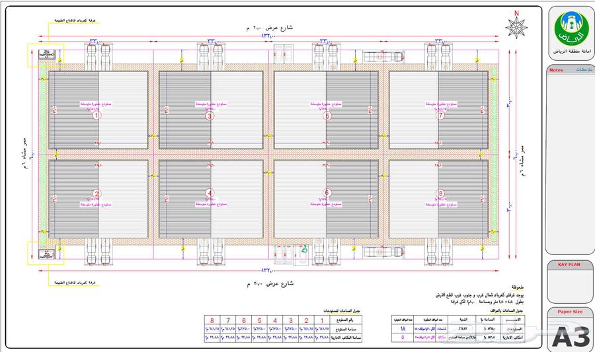Select the circled number 1 warehouse marker
Screen dimensions: 595x352
click(x=97, y=116)
